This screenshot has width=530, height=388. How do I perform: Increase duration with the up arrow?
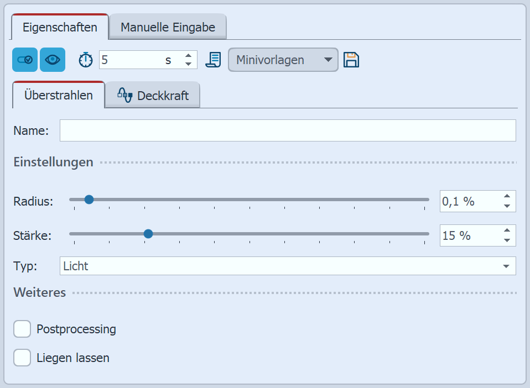click(189, 55)
